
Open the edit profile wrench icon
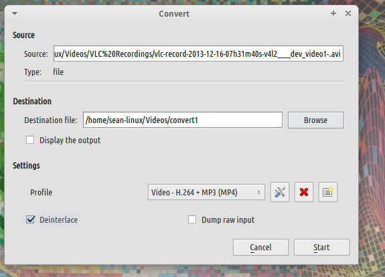[280, 192]
